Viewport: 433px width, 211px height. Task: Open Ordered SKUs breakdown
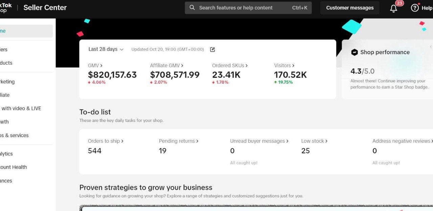pyautogui.click(x=230, y=66)
